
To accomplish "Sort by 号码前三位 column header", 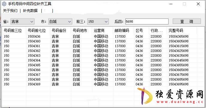I will coord(13,31).
